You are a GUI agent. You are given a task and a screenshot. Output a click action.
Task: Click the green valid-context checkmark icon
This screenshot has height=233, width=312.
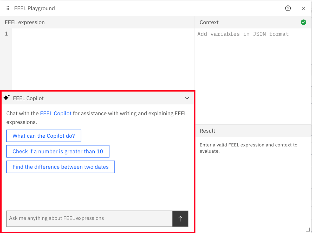tap(303, 22)
